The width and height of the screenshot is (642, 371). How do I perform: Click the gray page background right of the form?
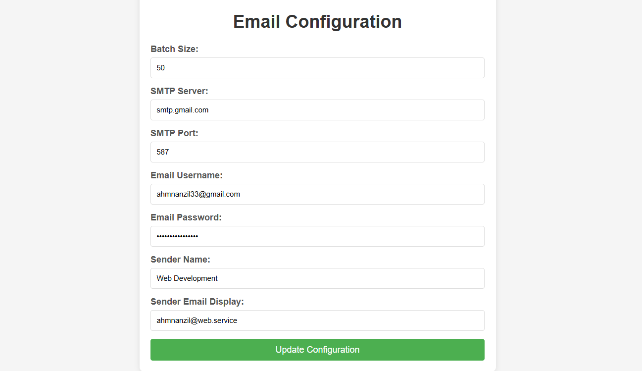[569, 185]
